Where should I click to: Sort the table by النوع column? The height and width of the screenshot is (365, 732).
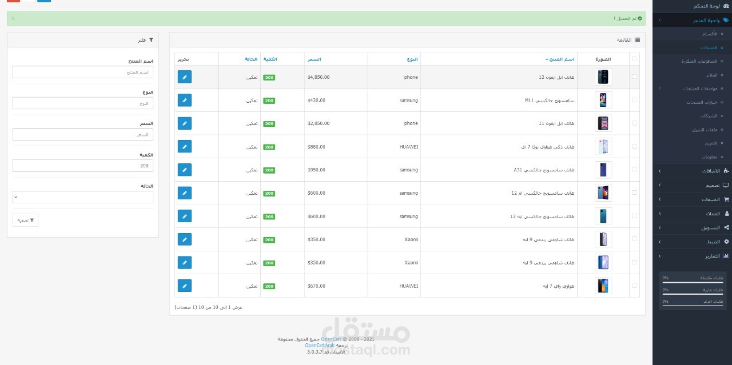(x=412, y=59)
